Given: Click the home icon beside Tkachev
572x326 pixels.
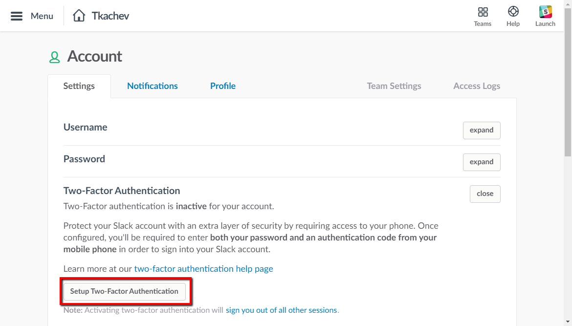Looking at the screenshot, I should click(x=79, y=16).
